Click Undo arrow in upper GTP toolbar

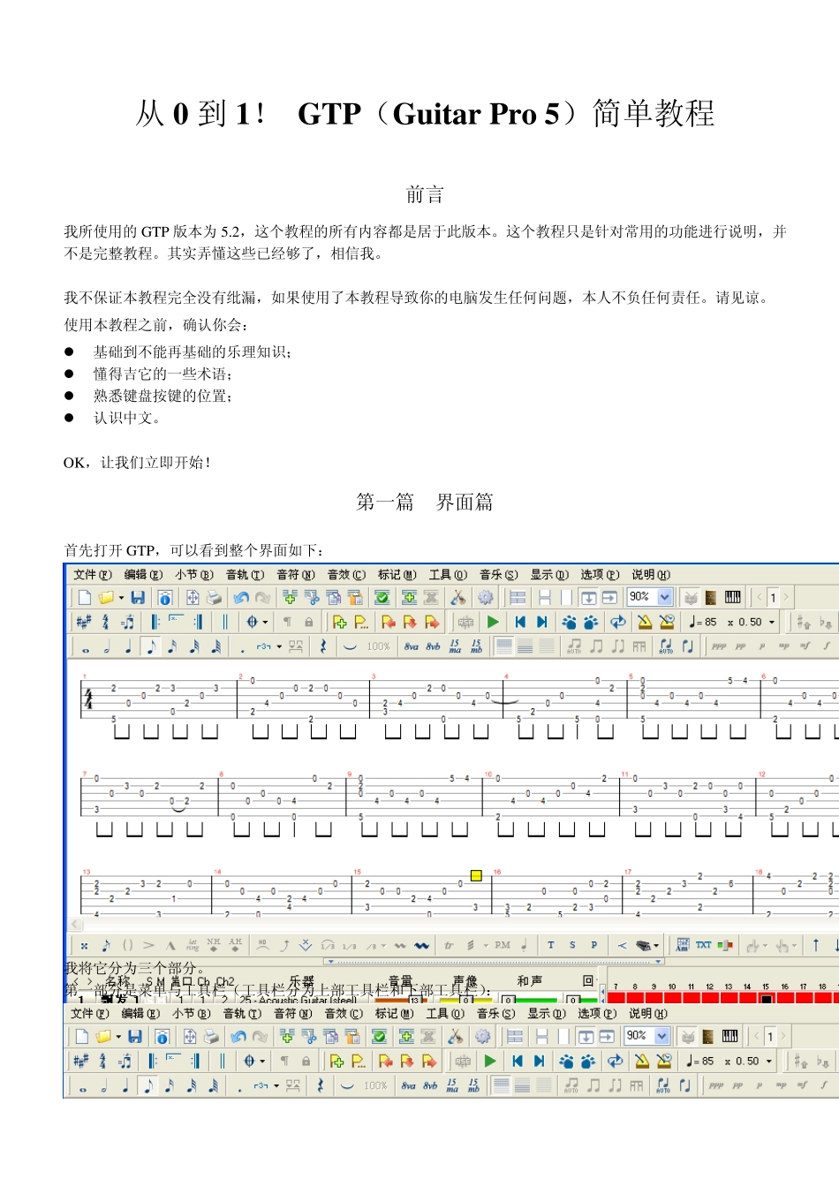240,598
